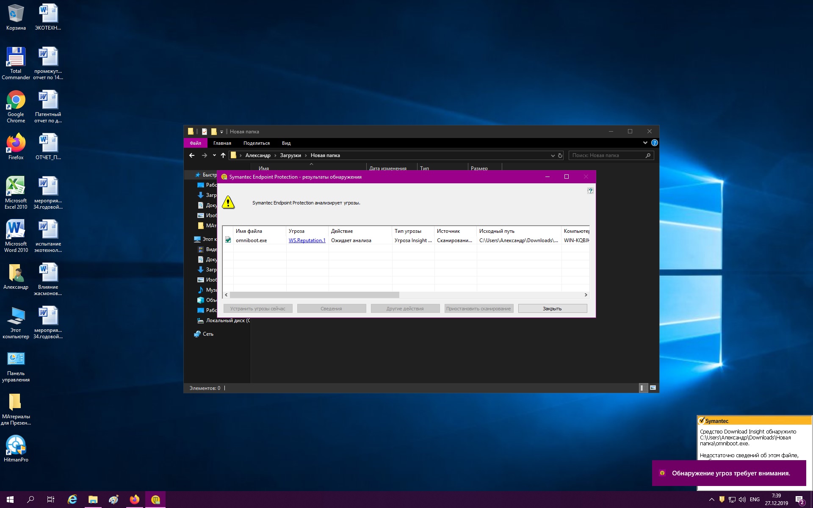The height and width of the screenshot is (508, 813).
Task: Expand the address bar history dropdown
Action: 553,155
